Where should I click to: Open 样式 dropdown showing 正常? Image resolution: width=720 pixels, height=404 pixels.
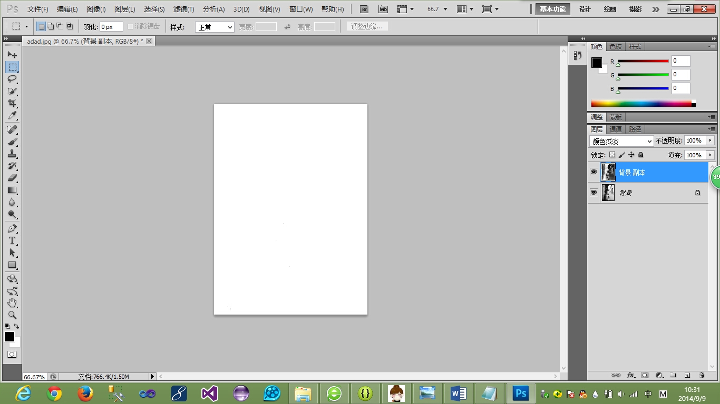(215, 27)
